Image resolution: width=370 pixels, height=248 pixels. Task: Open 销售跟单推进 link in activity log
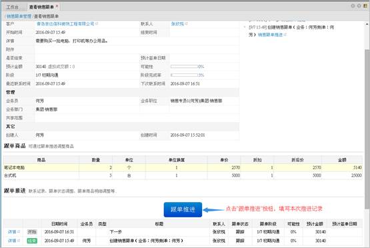point(270,35)
